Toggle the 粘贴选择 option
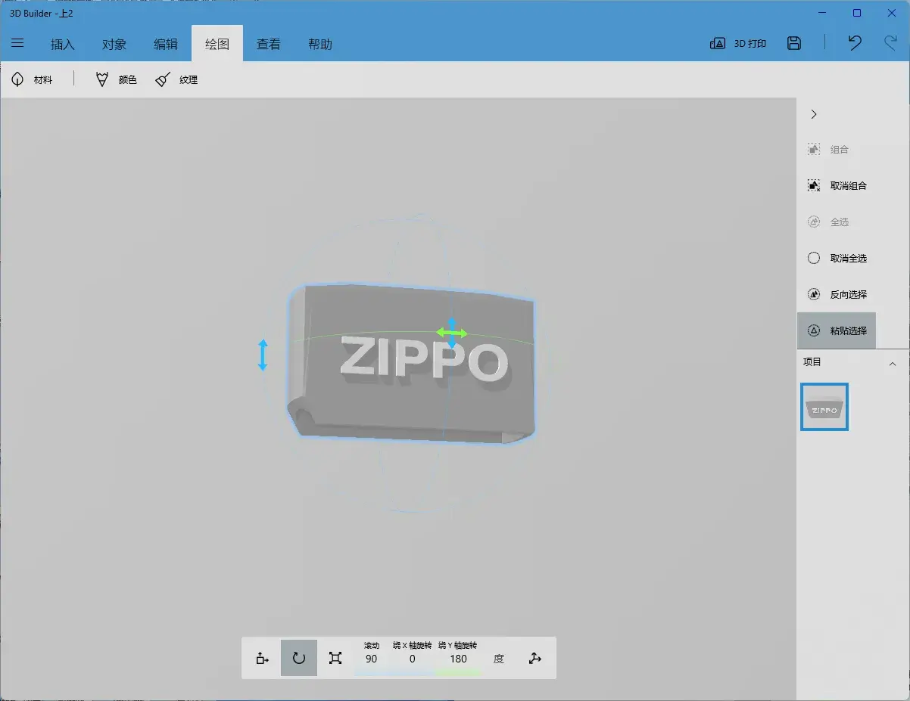The width and height of the screenshot is (910, 701). (837, 330)
